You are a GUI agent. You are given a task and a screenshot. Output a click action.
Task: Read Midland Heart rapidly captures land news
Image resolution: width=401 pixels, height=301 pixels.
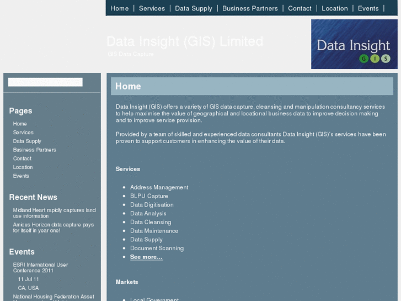(54, 213)
